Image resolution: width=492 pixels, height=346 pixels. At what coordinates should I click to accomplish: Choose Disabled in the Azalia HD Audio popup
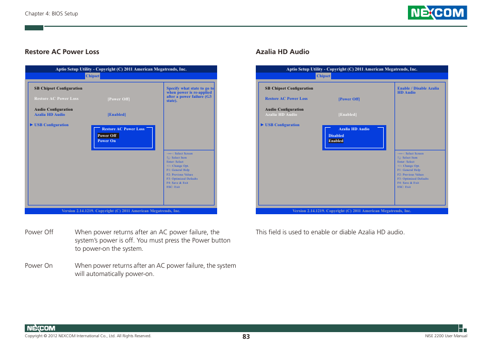(336, 135)
